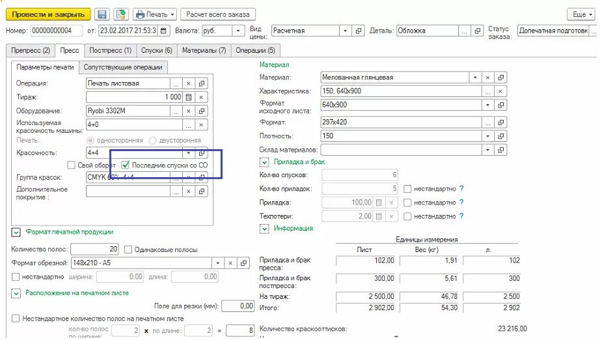Screen dimensions: 600x340
Task: Open the Формат обрезной record link icon
Action: point(243,263)
